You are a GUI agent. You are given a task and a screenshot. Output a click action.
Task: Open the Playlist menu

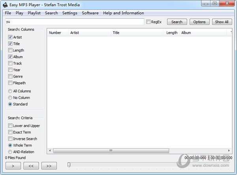coord(34,13)
